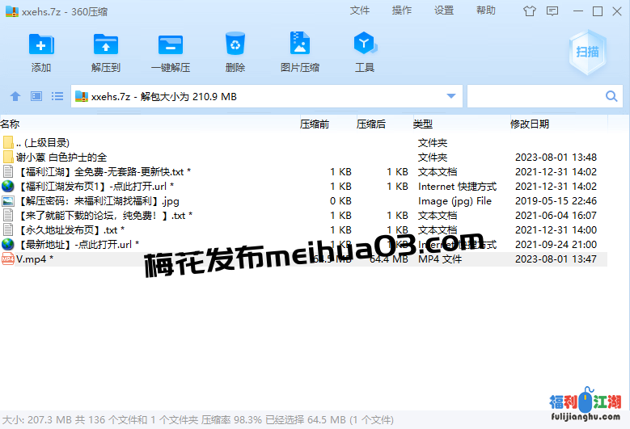Image resolution: width=630 pixels, height=429 pixels.
Task: Sort by the 压缩前 column header
Action: point(315,124)
